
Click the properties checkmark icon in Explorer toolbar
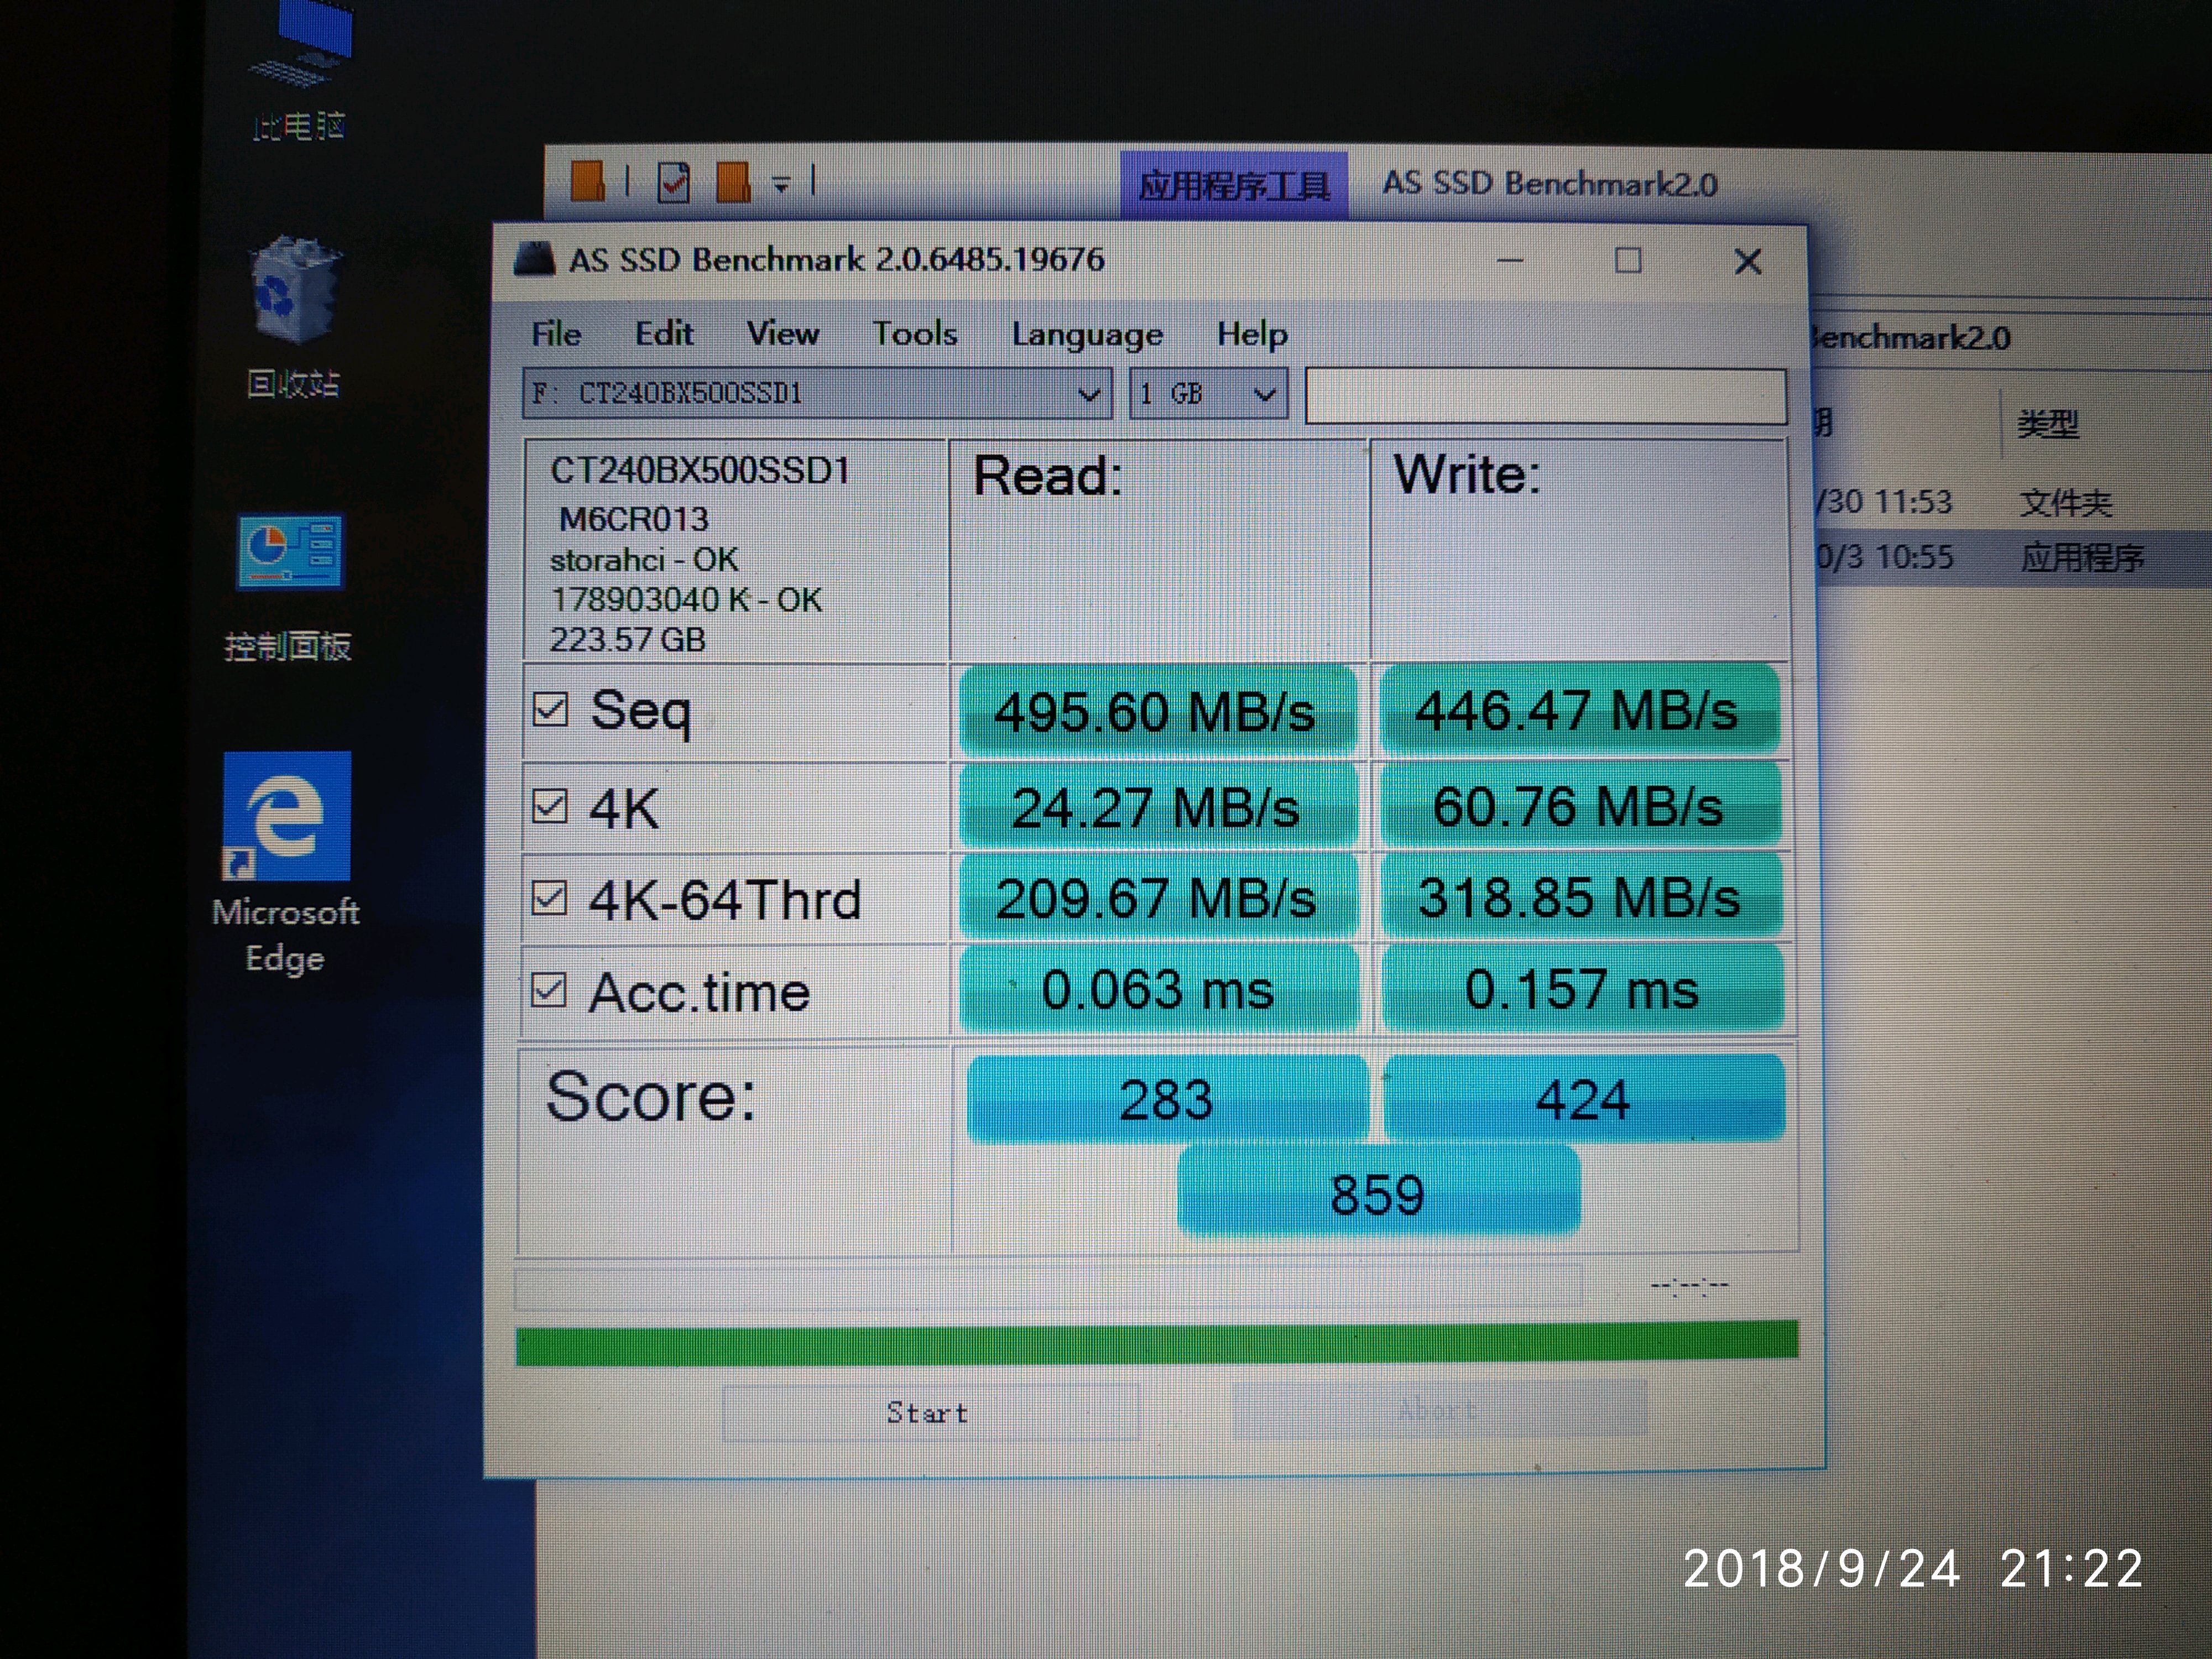coord(674,182)
